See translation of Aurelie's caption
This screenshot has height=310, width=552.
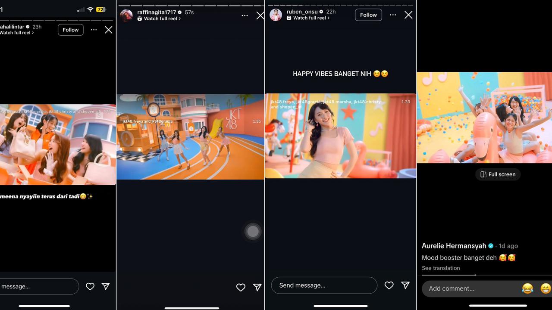(x=441, y=268)
